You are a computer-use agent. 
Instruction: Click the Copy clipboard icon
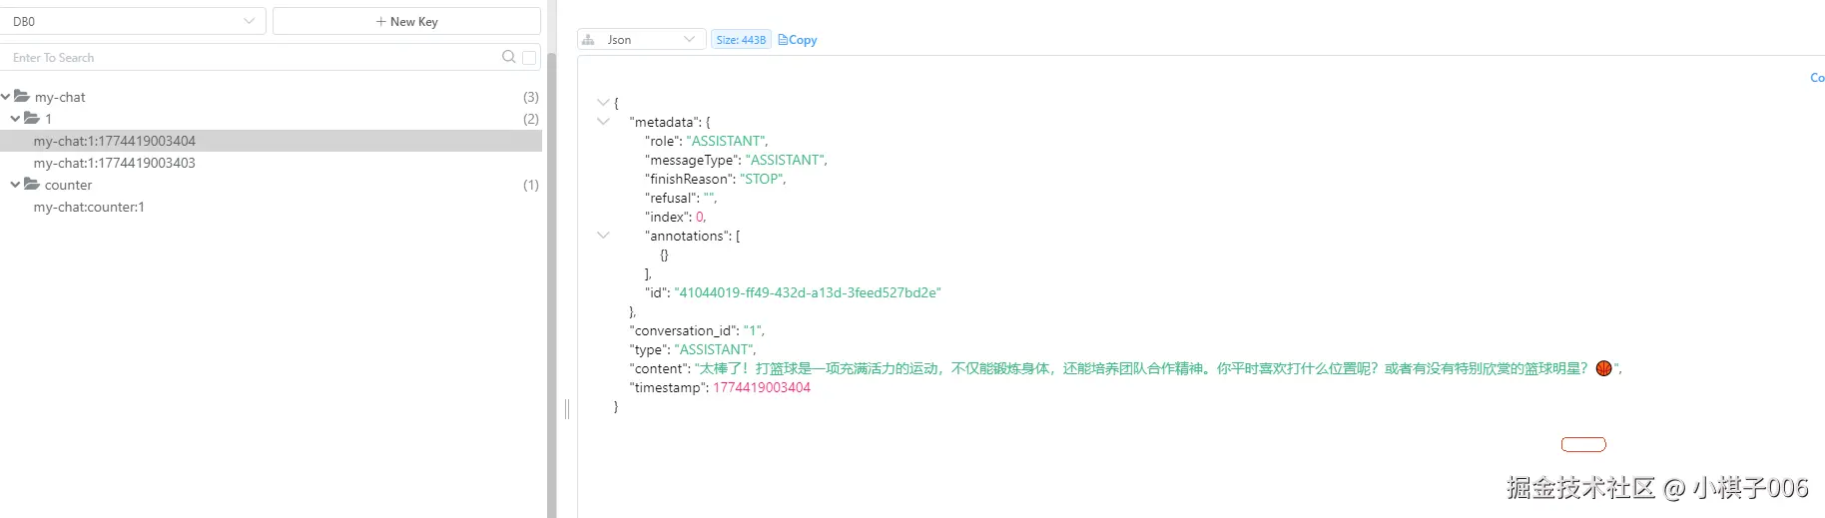pos(783,40)
